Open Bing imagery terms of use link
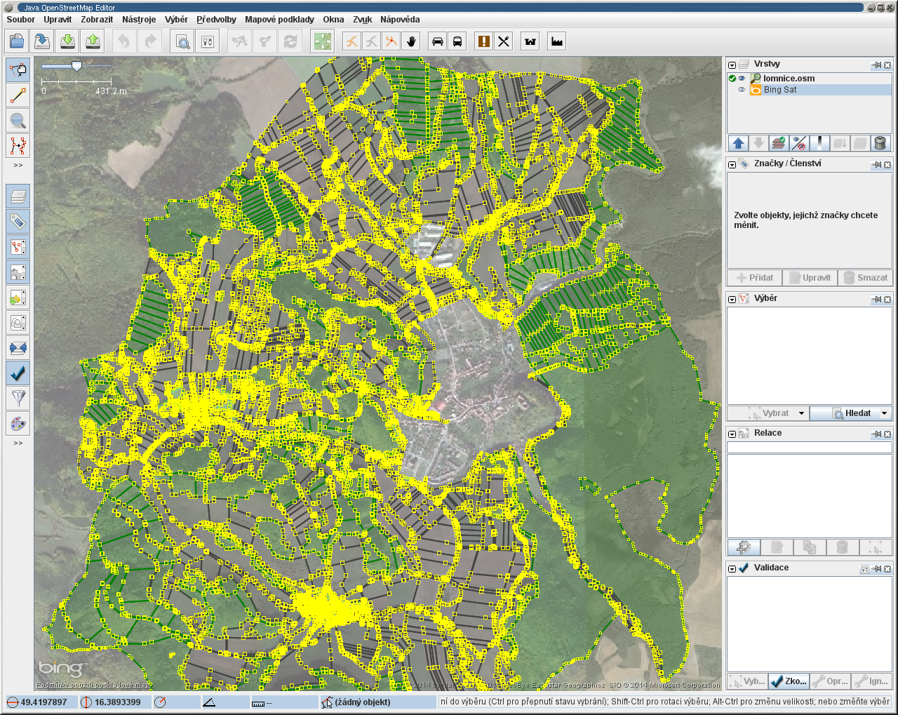 [x=93, y=685]
